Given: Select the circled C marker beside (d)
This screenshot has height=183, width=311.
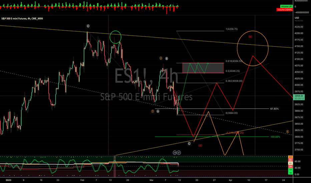Looking at the screenshot, I should click(x=189, y=143).
